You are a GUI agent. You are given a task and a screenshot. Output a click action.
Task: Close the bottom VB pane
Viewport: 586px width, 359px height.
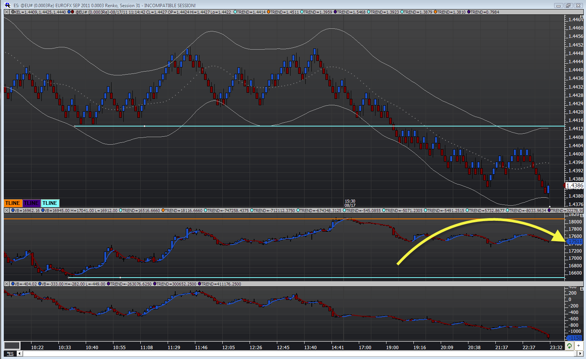(x=7, y=284)
